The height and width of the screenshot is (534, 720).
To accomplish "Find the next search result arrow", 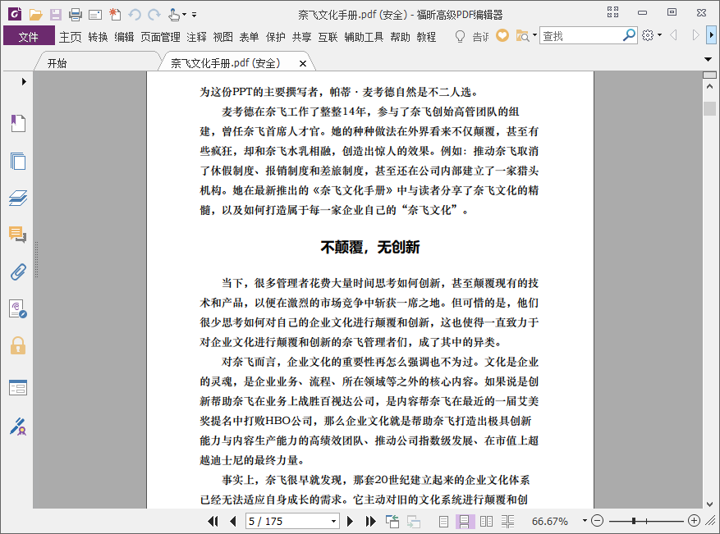I will [695, 35].
